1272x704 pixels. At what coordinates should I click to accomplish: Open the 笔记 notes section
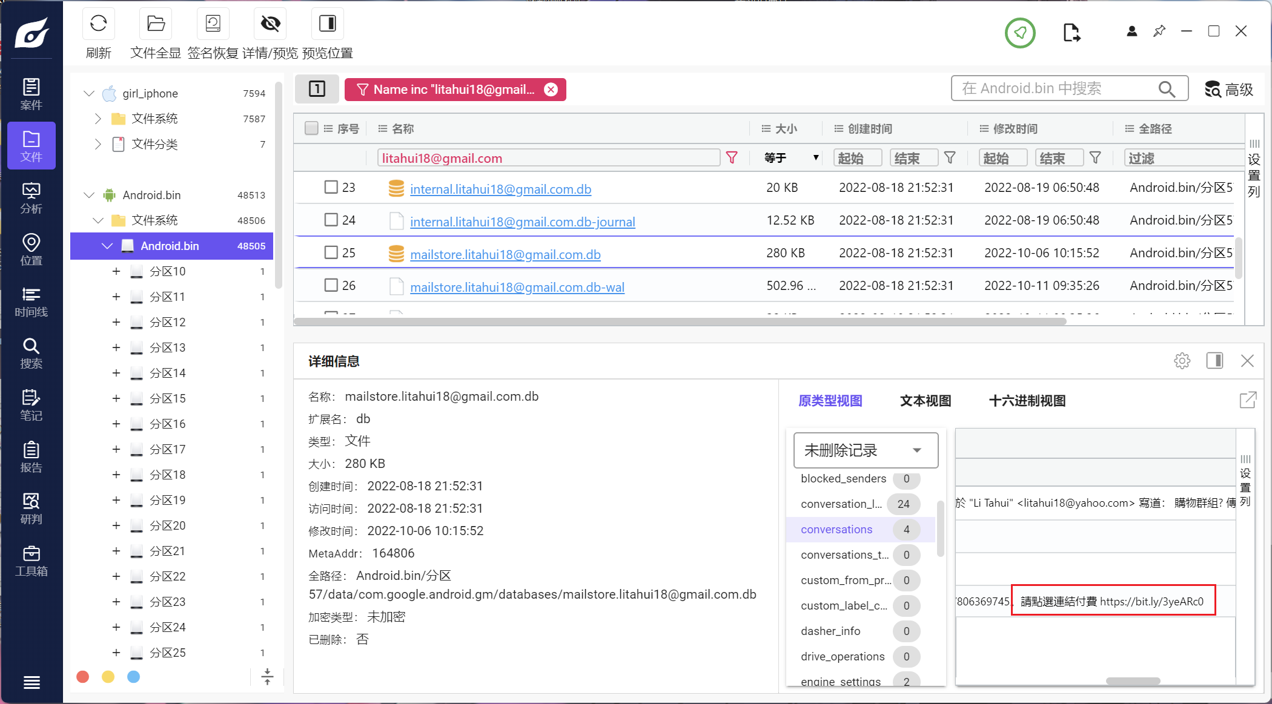pos(31,405)
